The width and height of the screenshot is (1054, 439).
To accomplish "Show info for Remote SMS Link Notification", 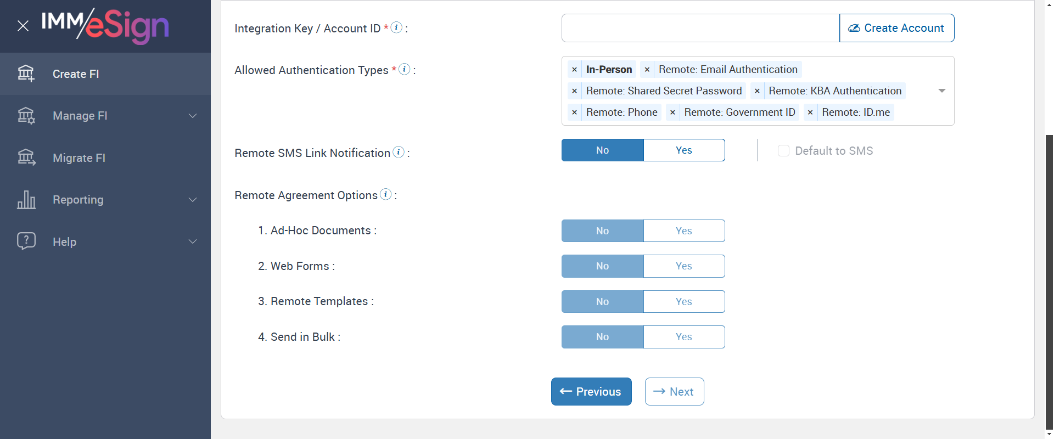I will 399,152.
